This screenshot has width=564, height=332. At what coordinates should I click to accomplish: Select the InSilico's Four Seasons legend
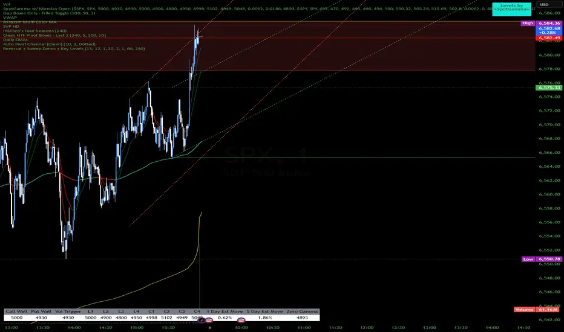[34, 31]
